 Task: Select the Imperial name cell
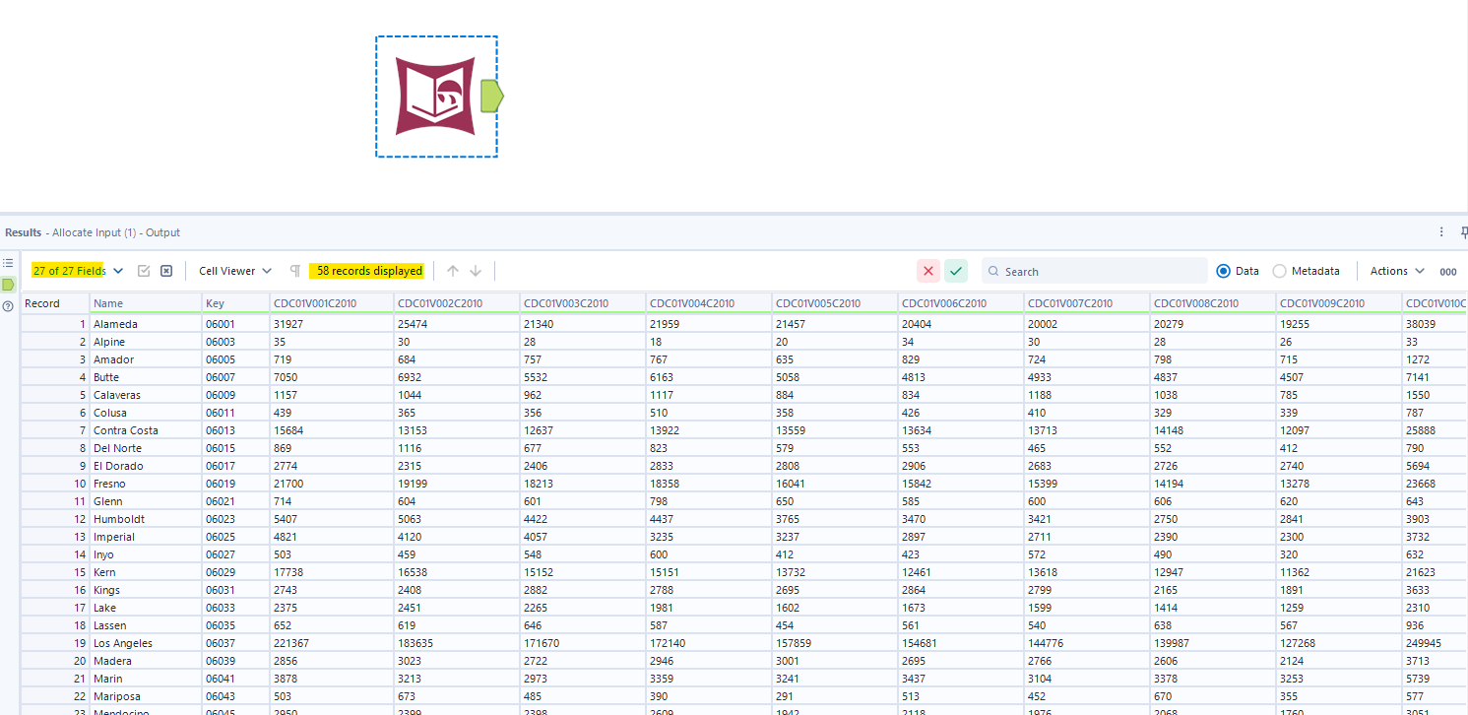click(x=146, y=537)
